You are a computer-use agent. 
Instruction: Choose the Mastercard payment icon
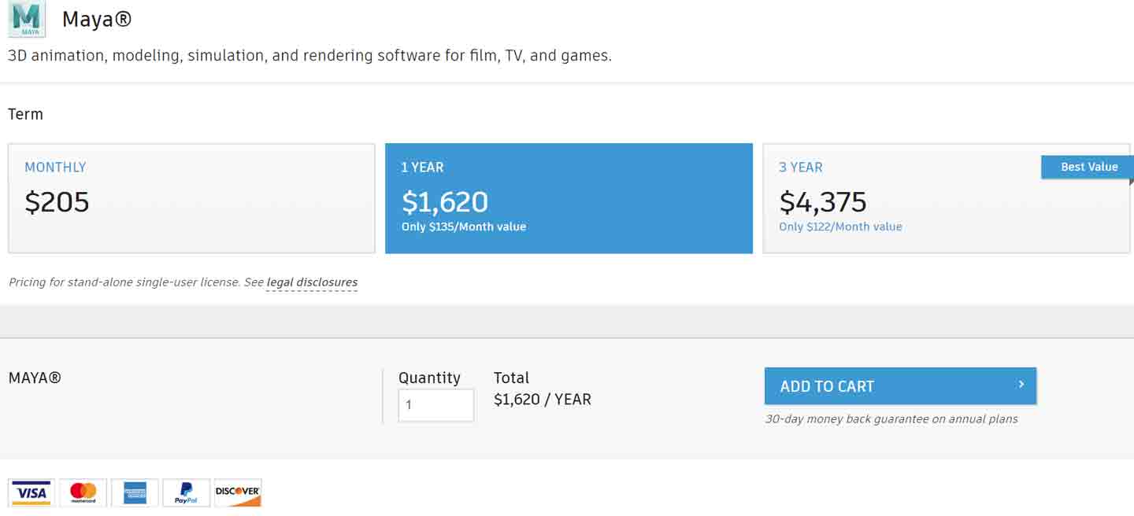(x=83, y=492)
